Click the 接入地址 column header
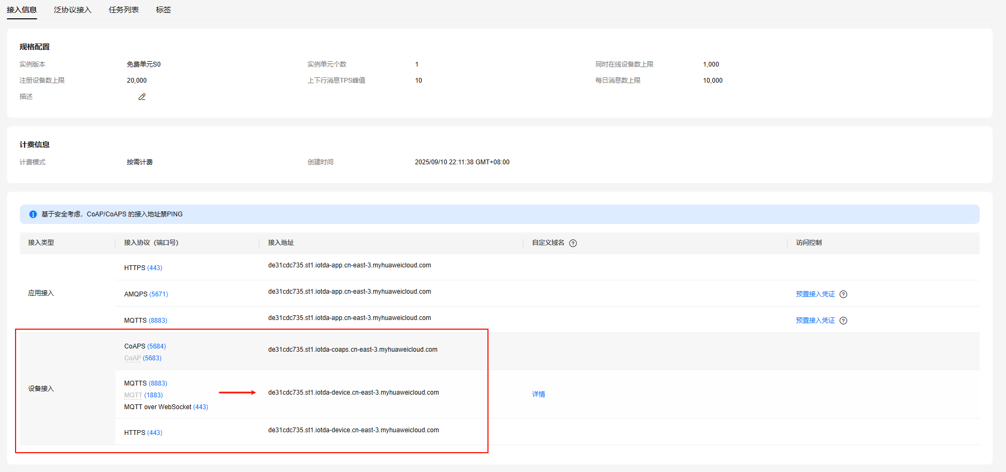 pyautogui.click(x=281, y=243)
